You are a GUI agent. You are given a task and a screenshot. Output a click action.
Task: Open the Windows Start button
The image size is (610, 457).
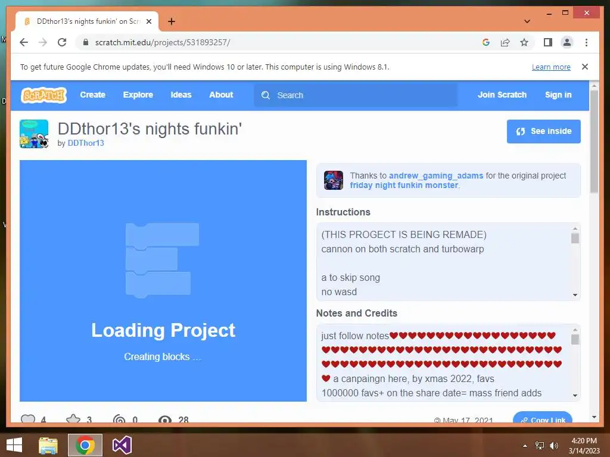pos(14,445)
